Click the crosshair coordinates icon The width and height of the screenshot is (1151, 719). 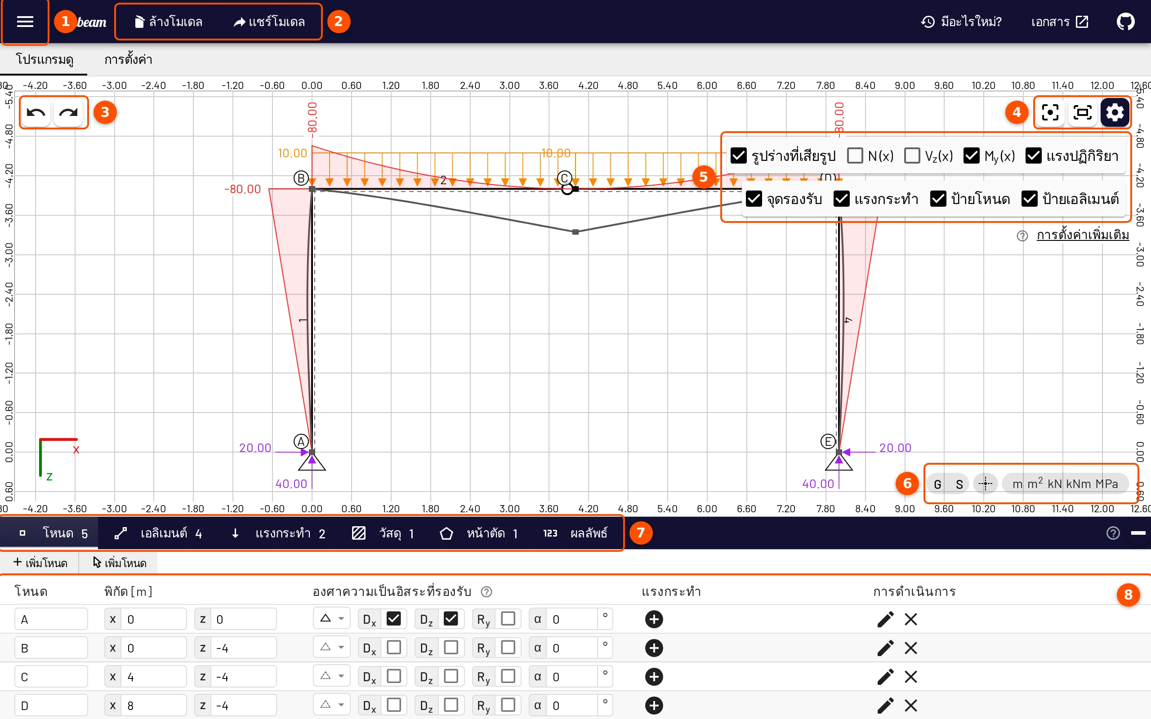(986, 484)
